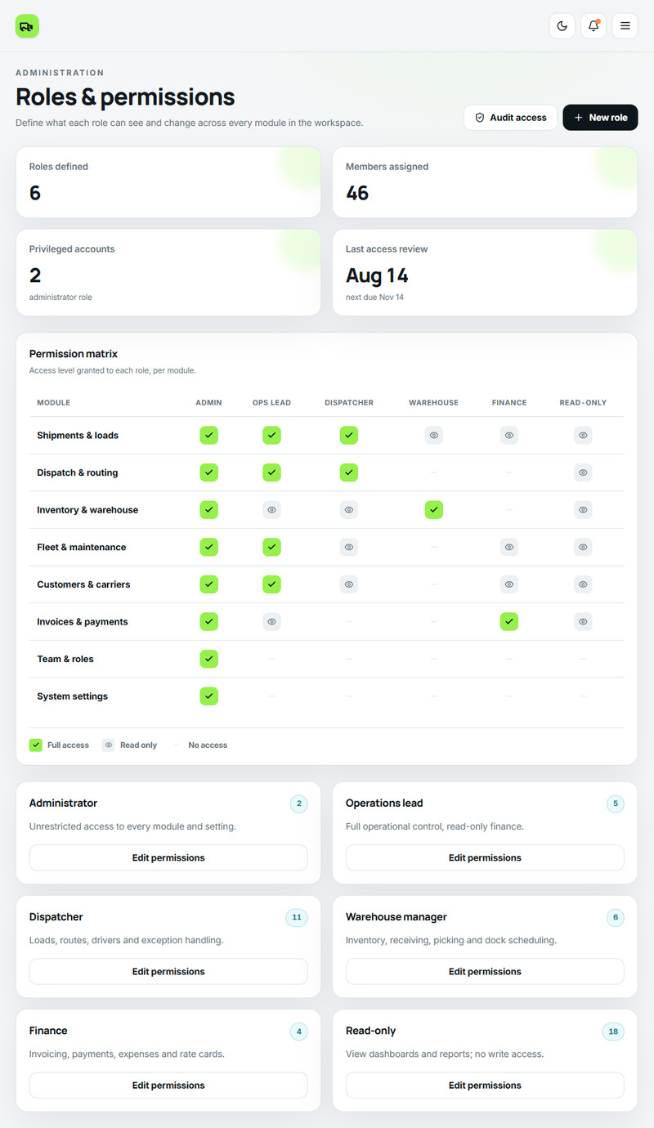Toggle Admin access for Shipments & loads
Screen dimensions: 654x1128
tap(209, 436)
